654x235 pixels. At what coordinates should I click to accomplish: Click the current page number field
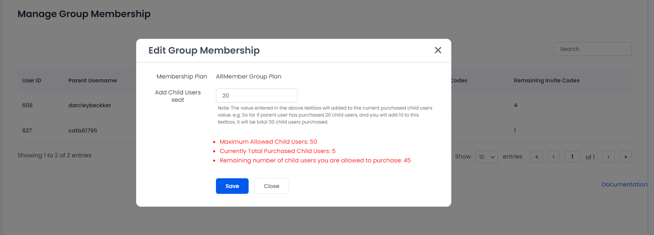pos(572,157)
